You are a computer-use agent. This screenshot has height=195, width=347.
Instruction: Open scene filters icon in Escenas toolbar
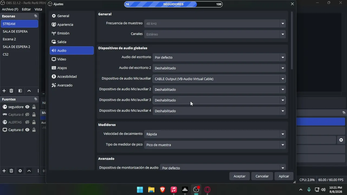click(x=20, y=91)
